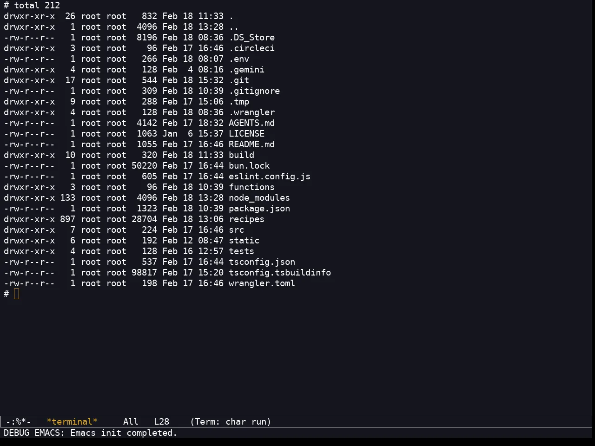Click the 1323 size of package.json

[147, 209]
